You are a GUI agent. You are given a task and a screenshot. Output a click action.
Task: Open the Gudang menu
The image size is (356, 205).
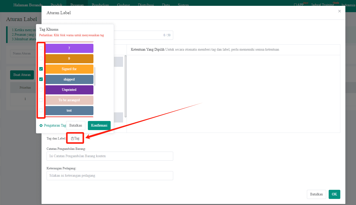tap(124, 5)
